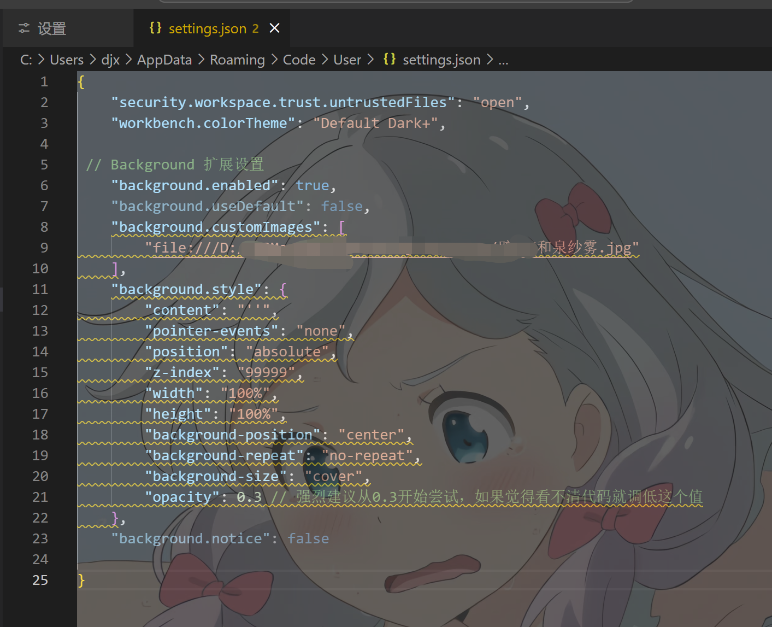This screenshot has height=627, width=772.
Task: Open the Users breadcrumb folder
Action: (67, 60)
